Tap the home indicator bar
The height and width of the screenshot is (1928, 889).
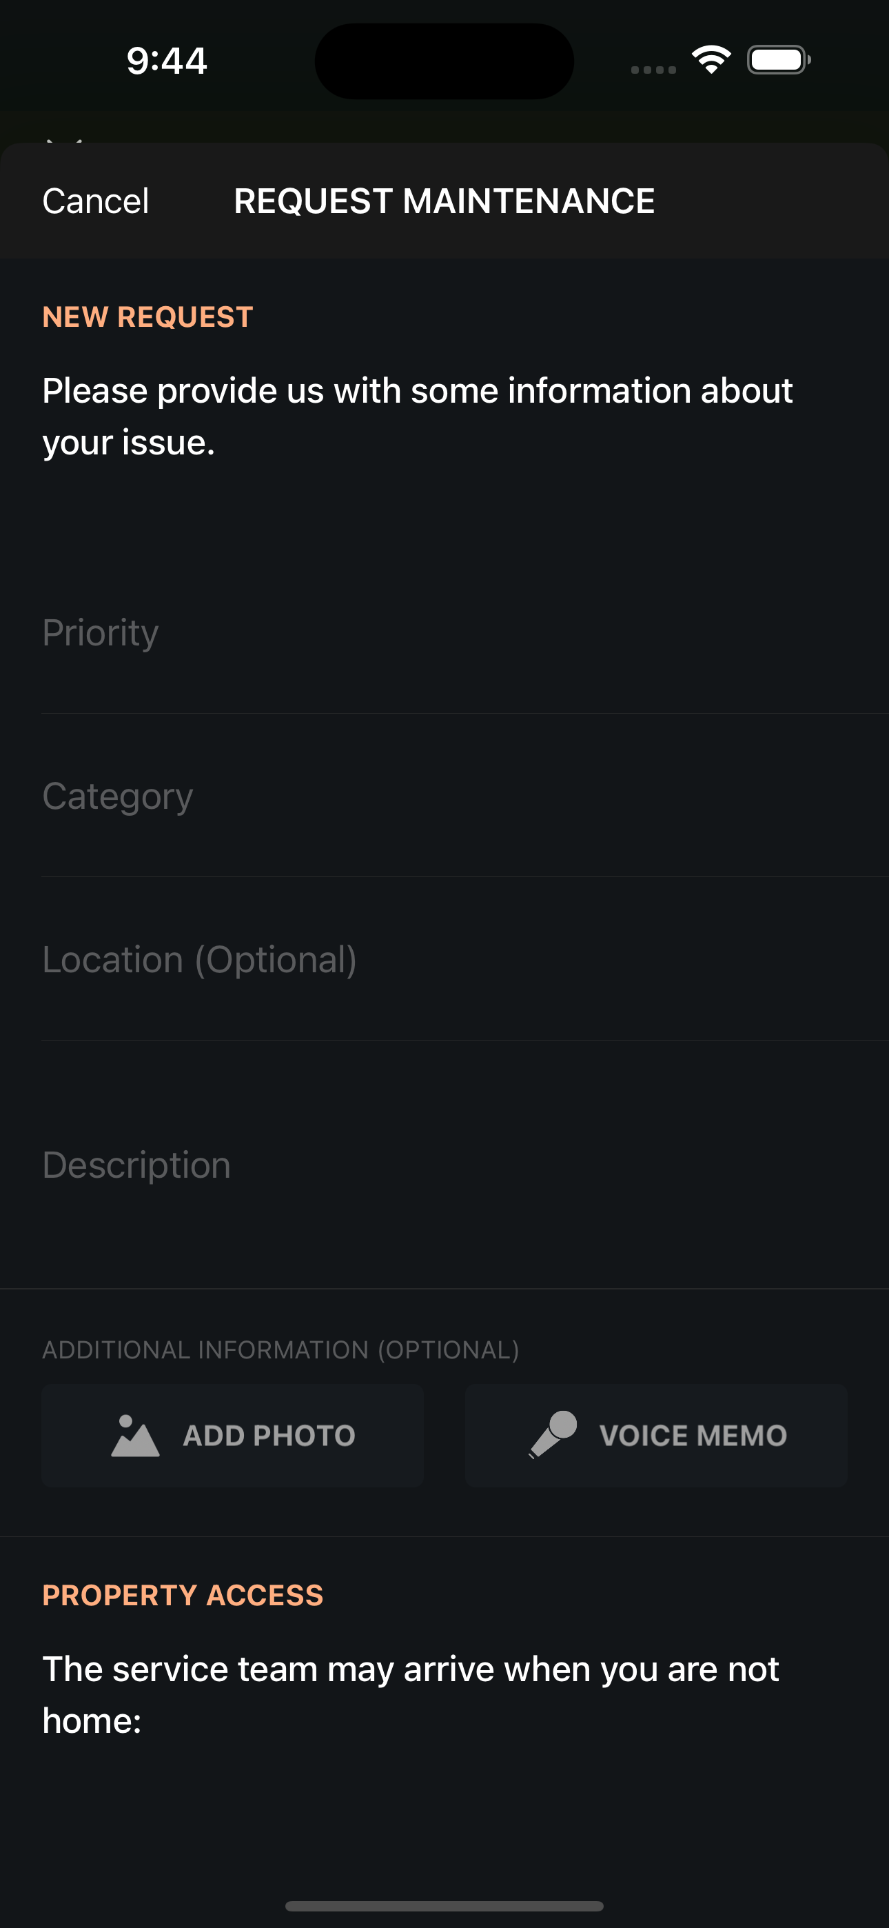[x=444, y=1905]
